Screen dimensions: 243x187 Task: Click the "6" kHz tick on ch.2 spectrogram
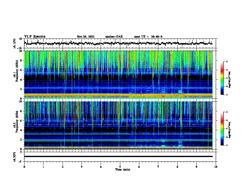[21, 121]
